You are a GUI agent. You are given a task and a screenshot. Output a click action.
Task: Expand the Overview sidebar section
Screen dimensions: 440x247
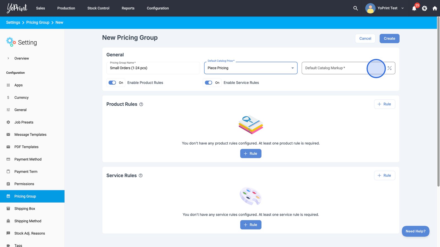click(8, 58)
